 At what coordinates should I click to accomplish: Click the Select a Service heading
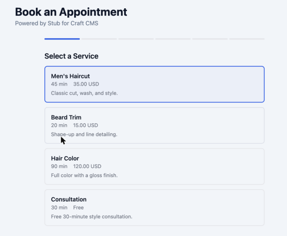pyautogui.click(x=71, y=56)
